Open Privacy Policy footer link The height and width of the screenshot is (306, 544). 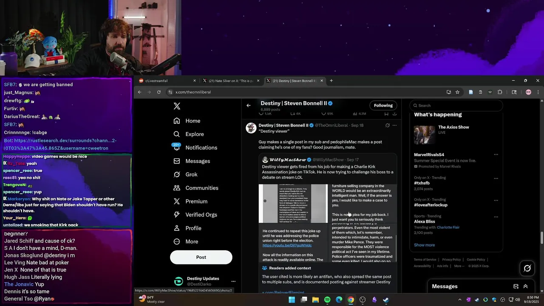pos(451,260)
